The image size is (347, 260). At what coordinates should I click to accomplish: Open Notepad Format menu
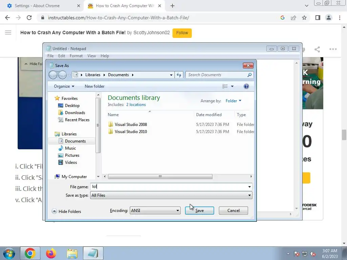76,56
